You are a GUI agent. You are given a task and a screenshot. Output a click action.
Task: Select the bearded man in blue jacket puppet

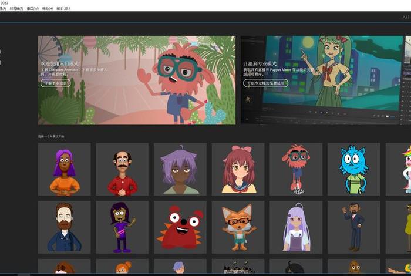64,227
